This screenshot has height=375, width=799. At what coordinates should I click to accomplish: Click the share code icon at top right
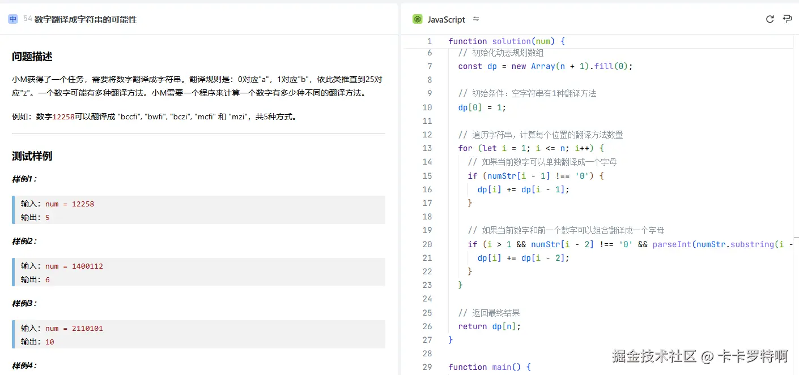click(x=787, y=19)
